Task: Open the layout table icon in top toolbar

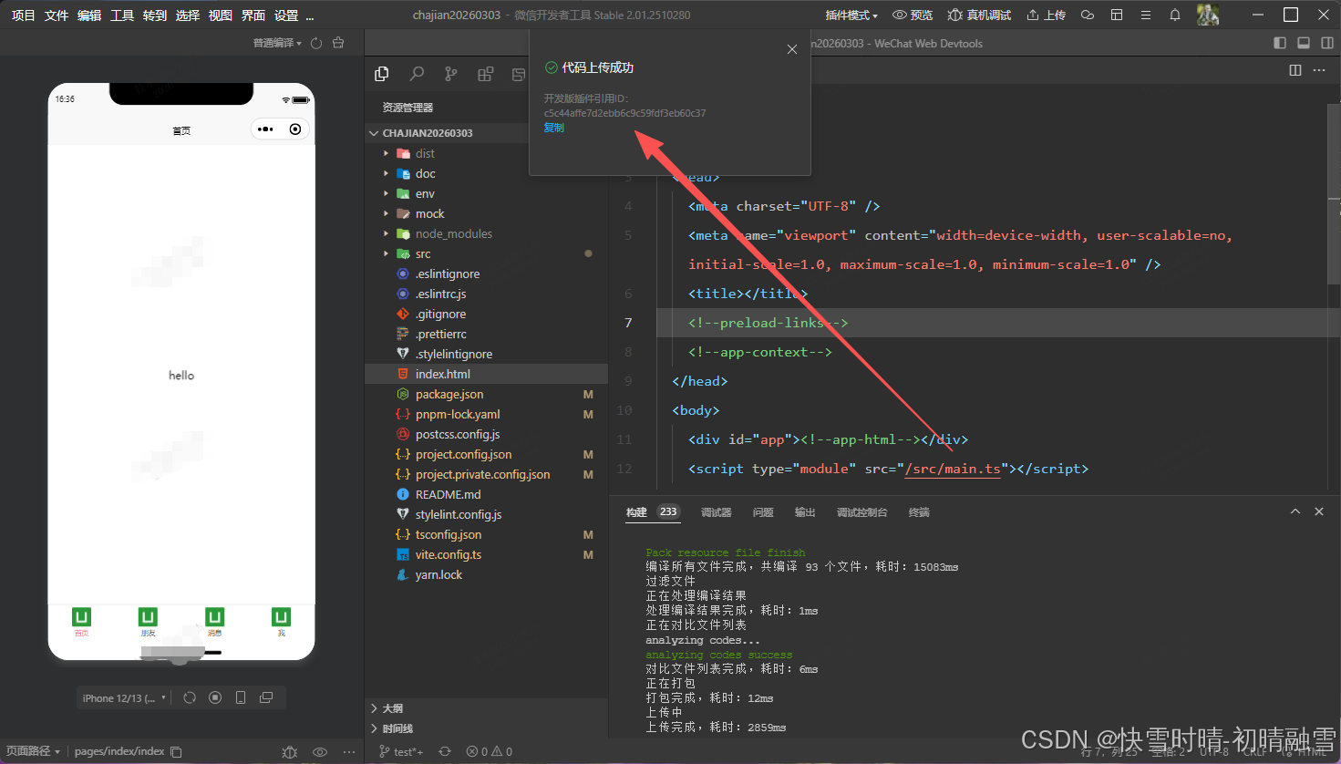Action: click(1117, 15)
